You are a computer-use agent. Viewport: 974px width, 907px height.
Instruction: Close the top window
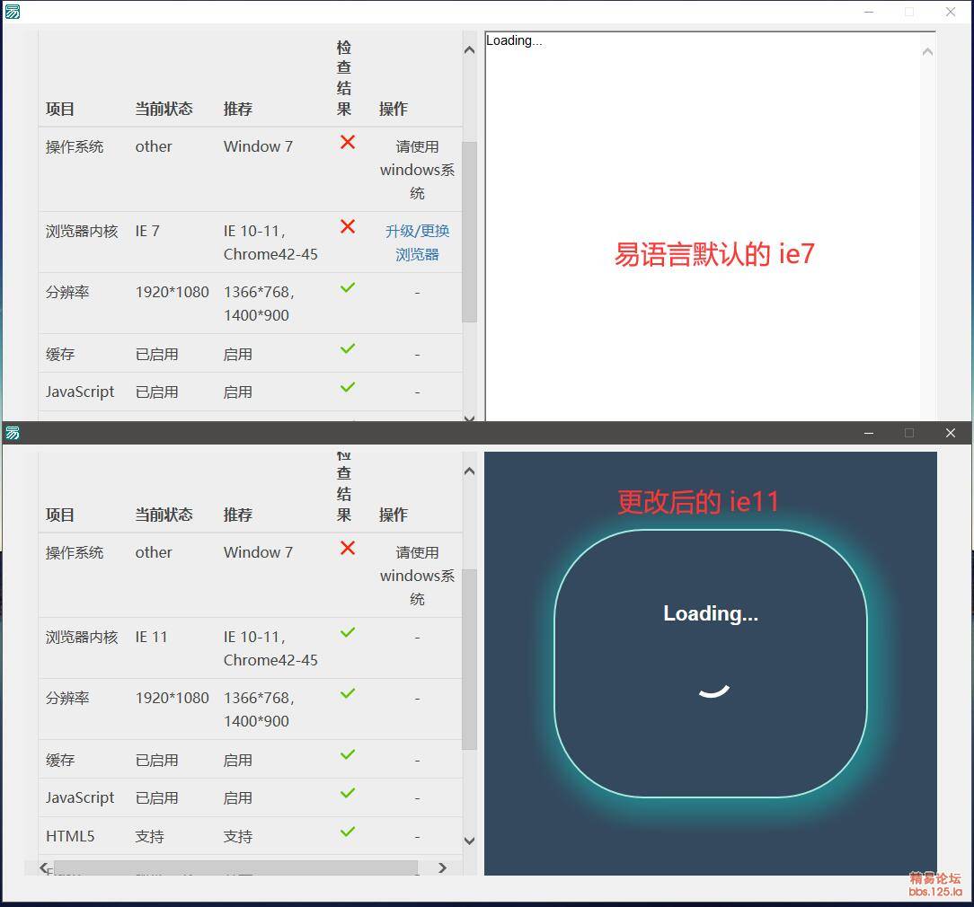click(x=951, y=12)
